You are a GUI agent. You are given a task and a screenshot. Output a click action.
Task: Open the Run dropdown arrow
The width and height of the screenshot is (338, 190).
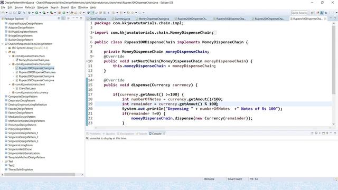click(x=40, y=13)
